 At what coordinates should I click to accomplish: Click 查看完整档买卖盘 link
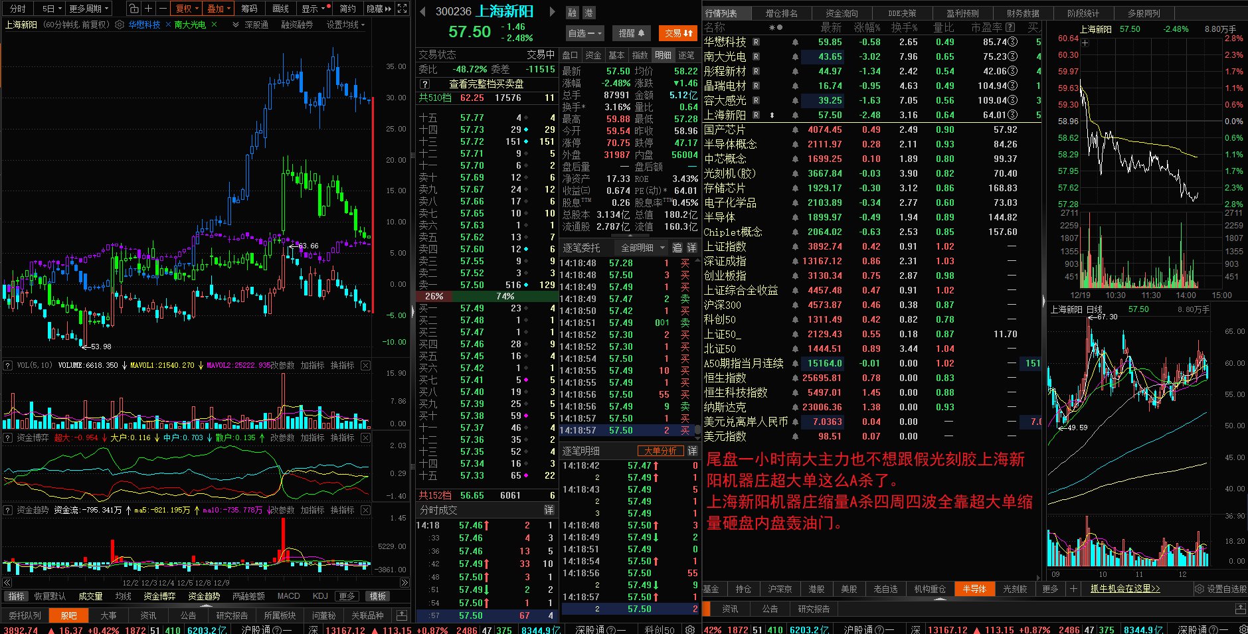coord(486,84)
